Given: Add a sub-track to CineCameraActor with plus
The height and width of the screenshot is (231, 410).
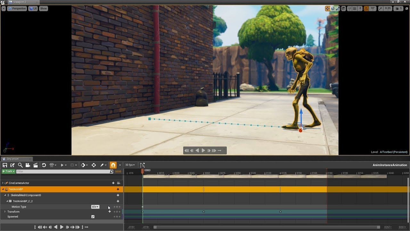Looking at the screenshot, I should coord(113,183).
